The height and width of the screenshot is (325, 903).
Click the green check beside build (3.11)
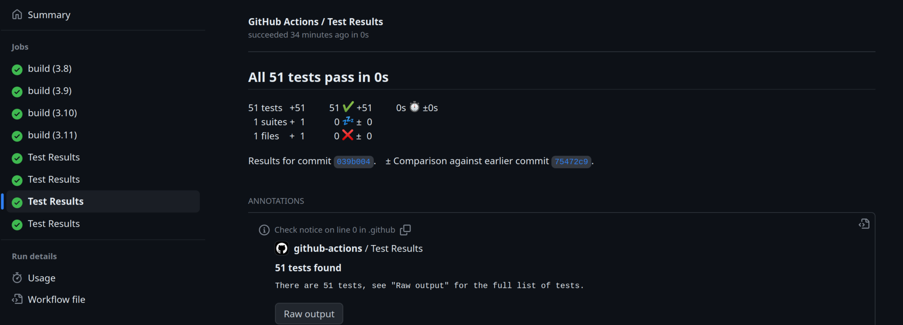click(17, 136)
